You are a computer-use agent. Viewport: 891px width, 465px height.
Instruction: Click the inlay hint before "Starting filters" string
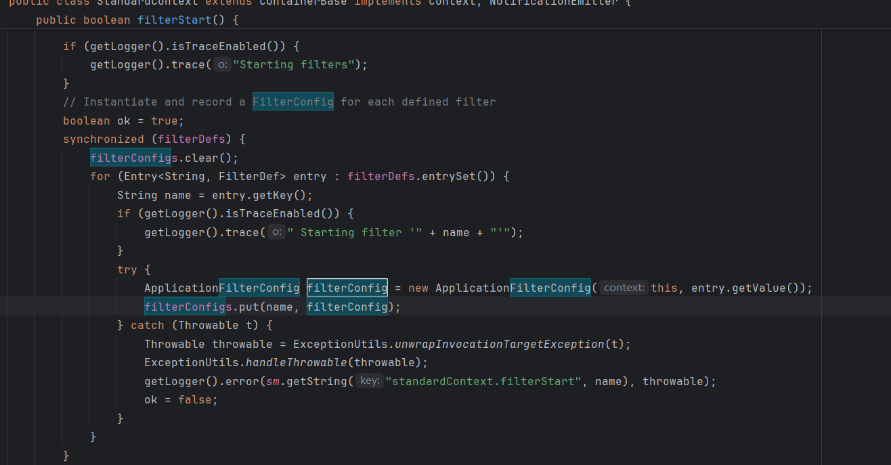222,65
